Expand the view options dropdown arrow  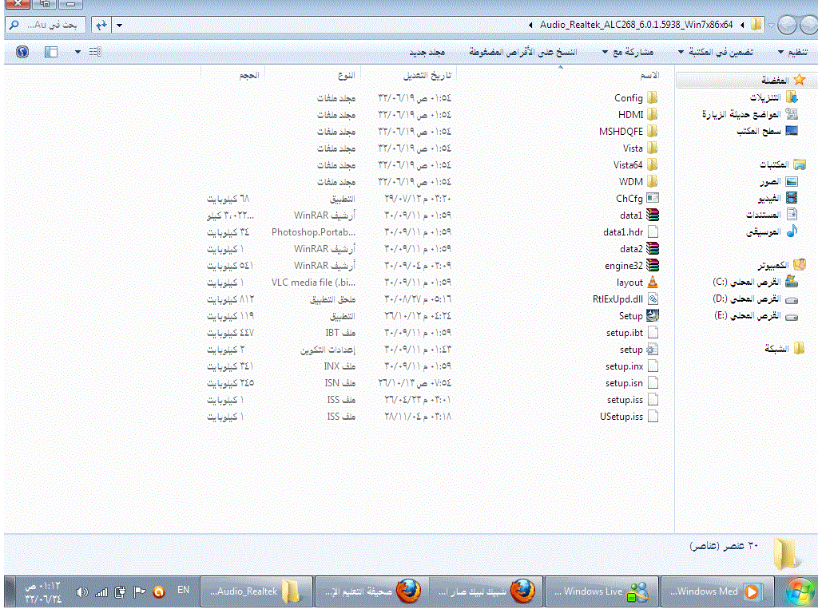tap(77, 52)
